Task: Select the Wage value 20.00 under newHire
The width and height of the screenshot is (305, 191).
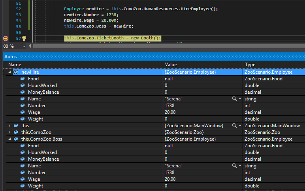Action: pyautogui.click(x=171, y=112)
